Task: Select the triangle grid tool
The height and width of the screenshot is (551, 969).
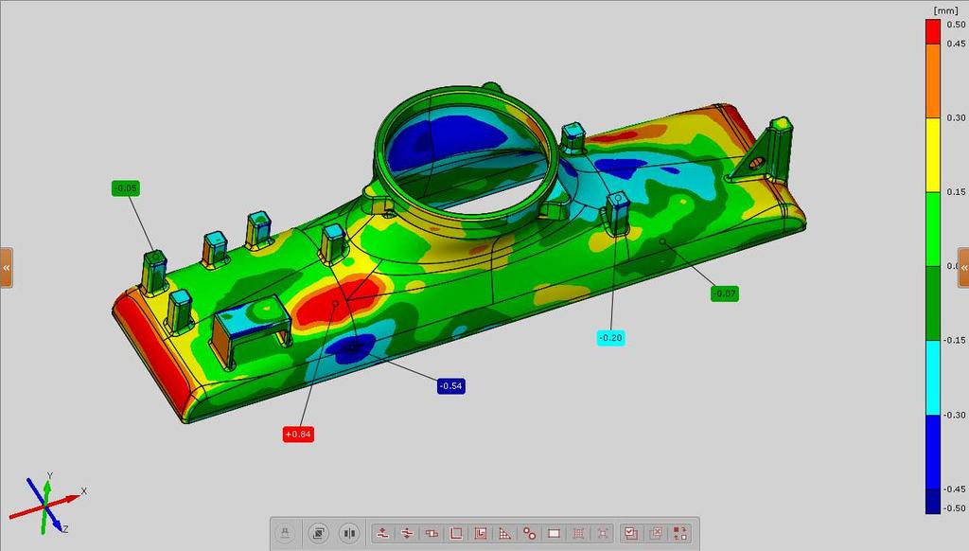Action: pos(505,532)
